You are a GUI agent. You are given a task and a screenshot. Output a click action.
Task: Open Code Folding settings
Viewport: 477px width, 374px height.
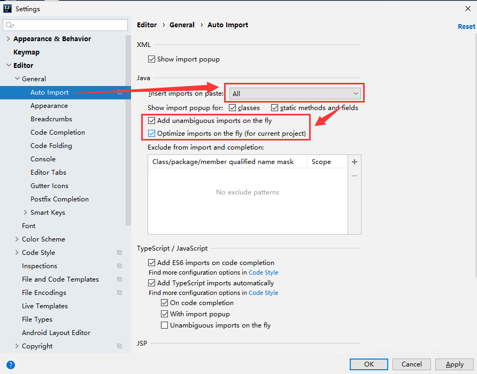[x=51, y=146]
